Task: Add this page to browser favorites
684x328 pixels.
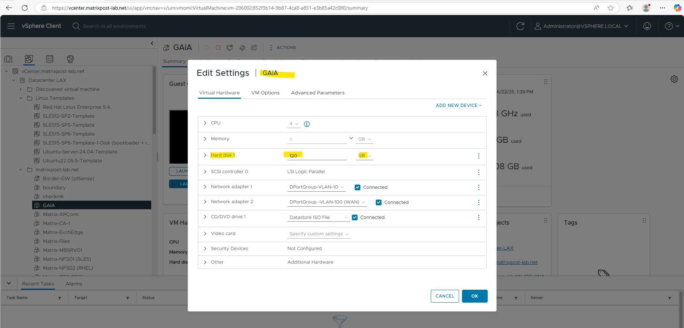Action: 611,8
